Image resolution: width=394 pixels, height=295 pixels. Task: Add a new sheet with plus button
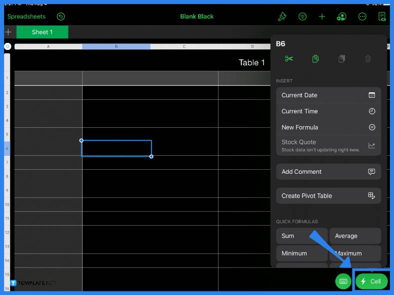point(8,32)
